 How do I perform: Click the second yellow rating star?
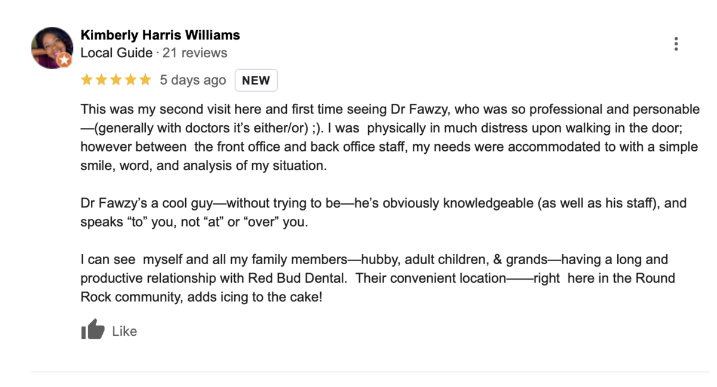coord(101,80)
